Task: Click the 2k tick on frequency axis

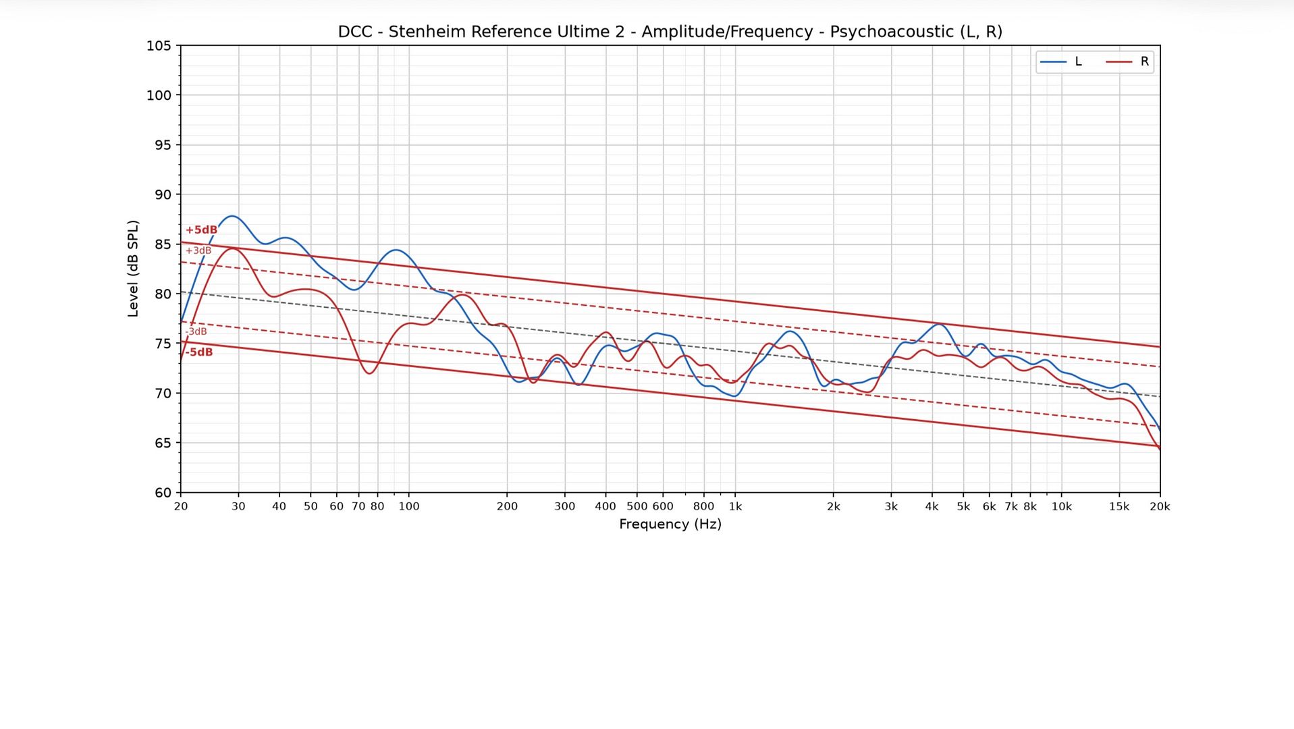Action: coord(834,506)
